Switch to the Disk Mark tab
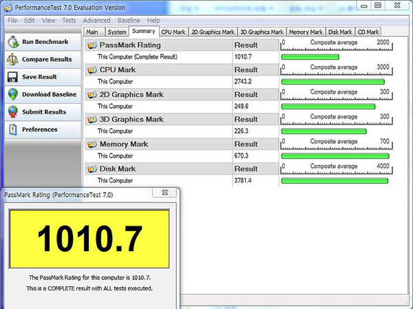413x309 pixels. [x=340, y=32]
